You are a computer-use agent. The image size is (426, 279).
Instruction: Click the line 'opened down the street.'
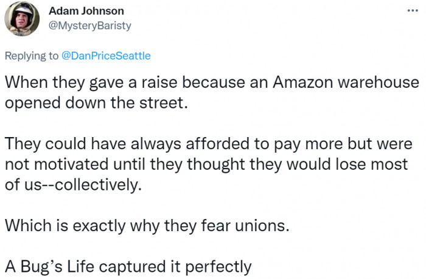click(96, 103)
